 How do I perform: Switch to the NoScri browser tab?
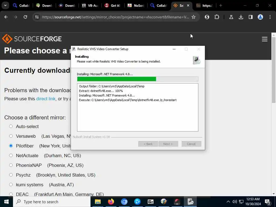click(x=136, y=5)
